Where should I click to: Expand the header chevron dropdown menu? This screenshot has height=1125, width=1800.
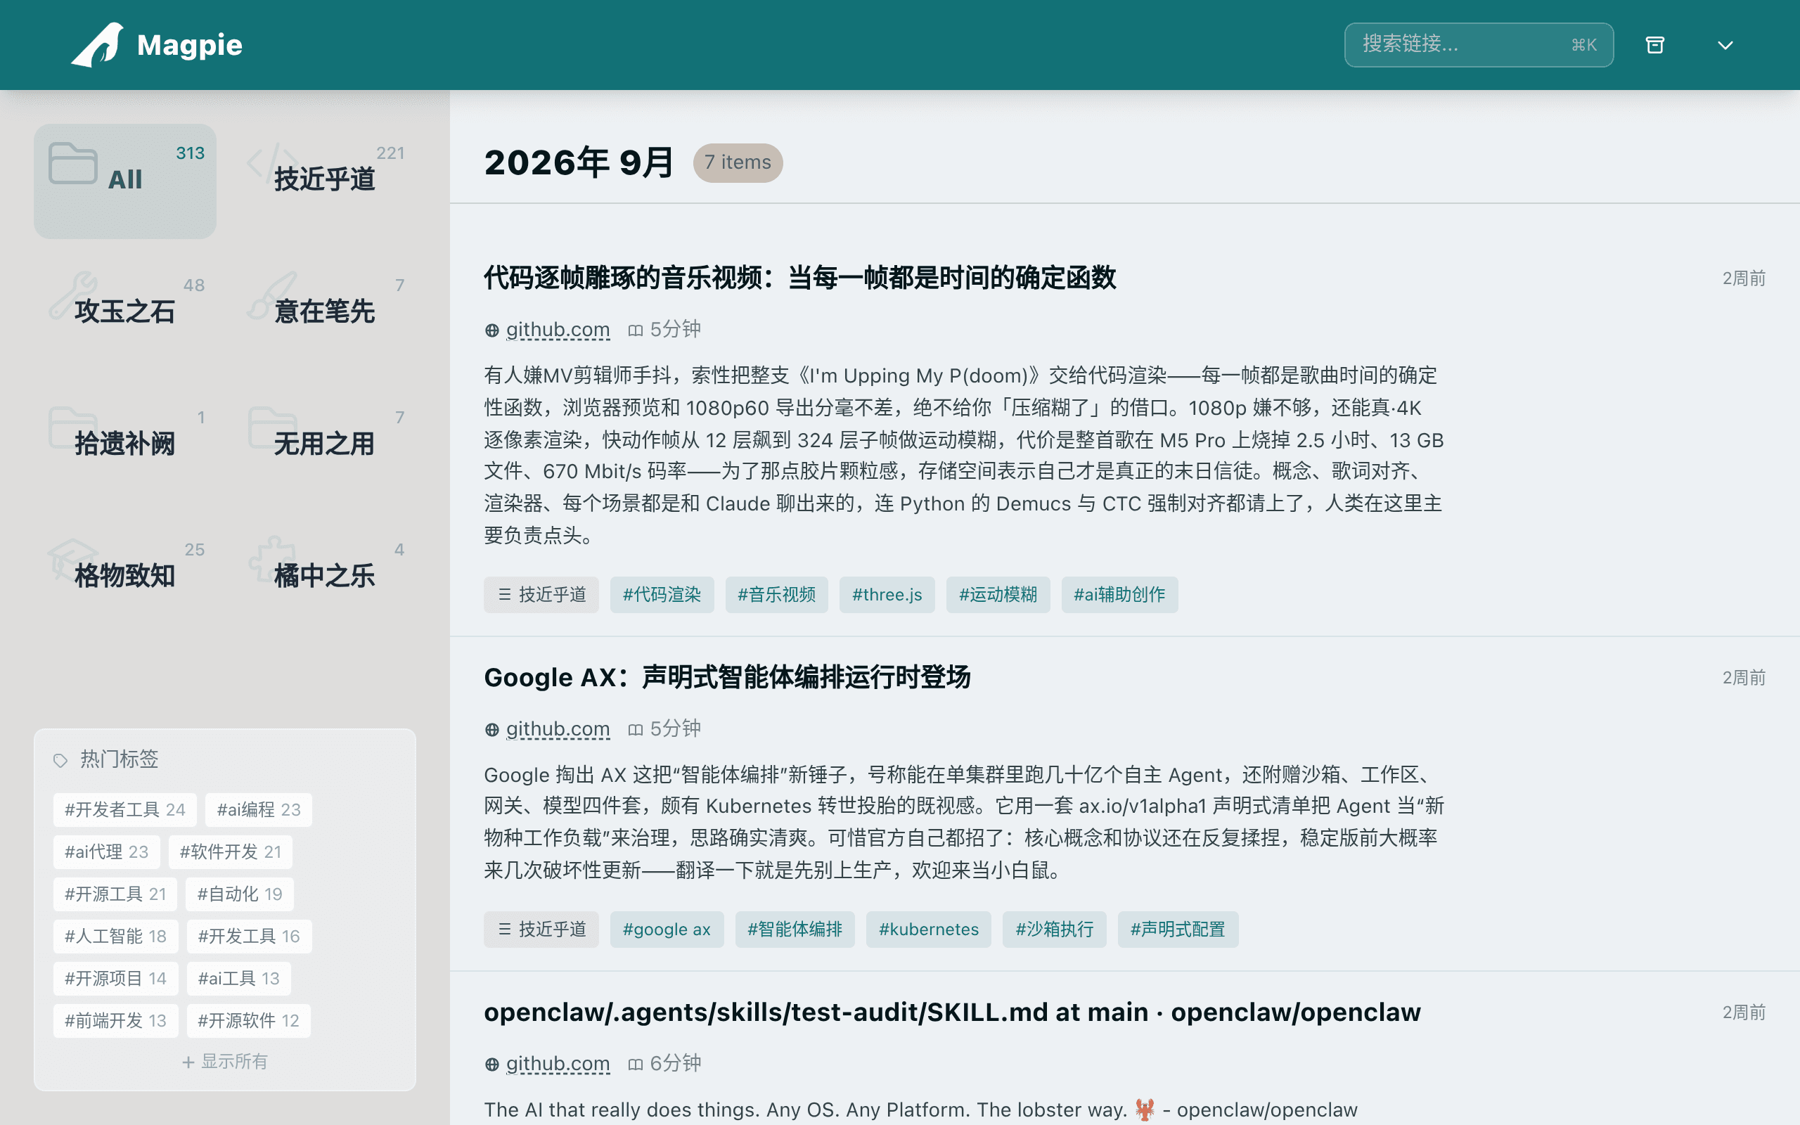1725,46
